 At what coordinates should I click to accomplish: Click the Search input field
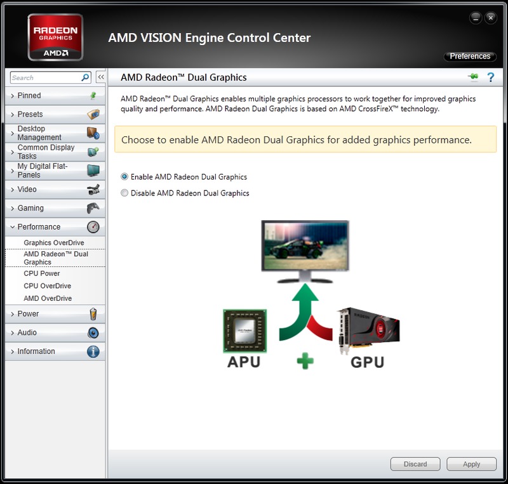click(x=50, y=77)
